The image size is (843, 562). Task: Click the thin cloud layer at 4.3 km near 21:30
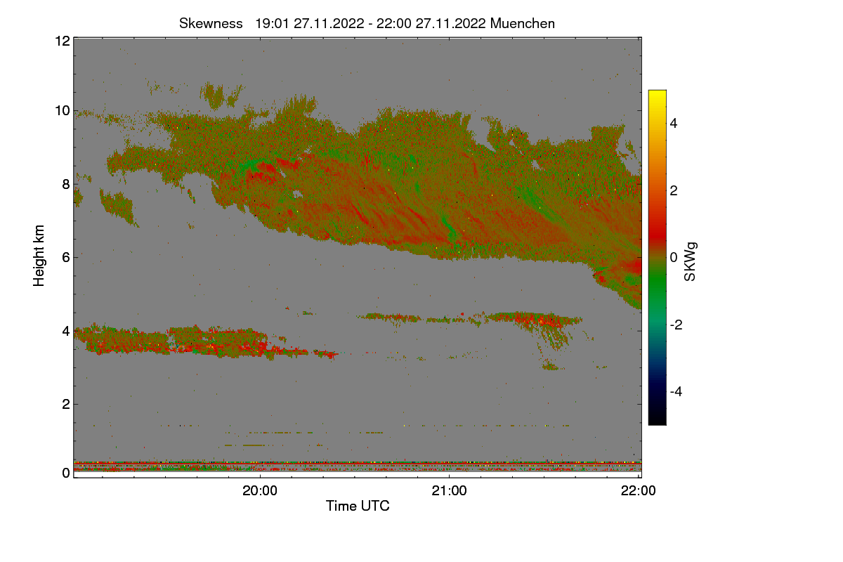pos(534,320)
